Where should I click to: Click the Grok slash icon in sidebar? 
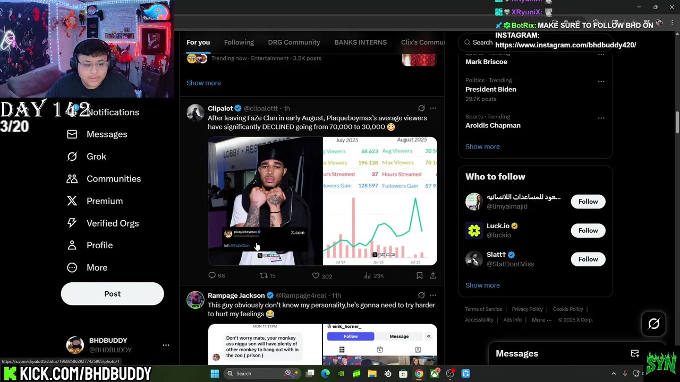click(72, 157)
